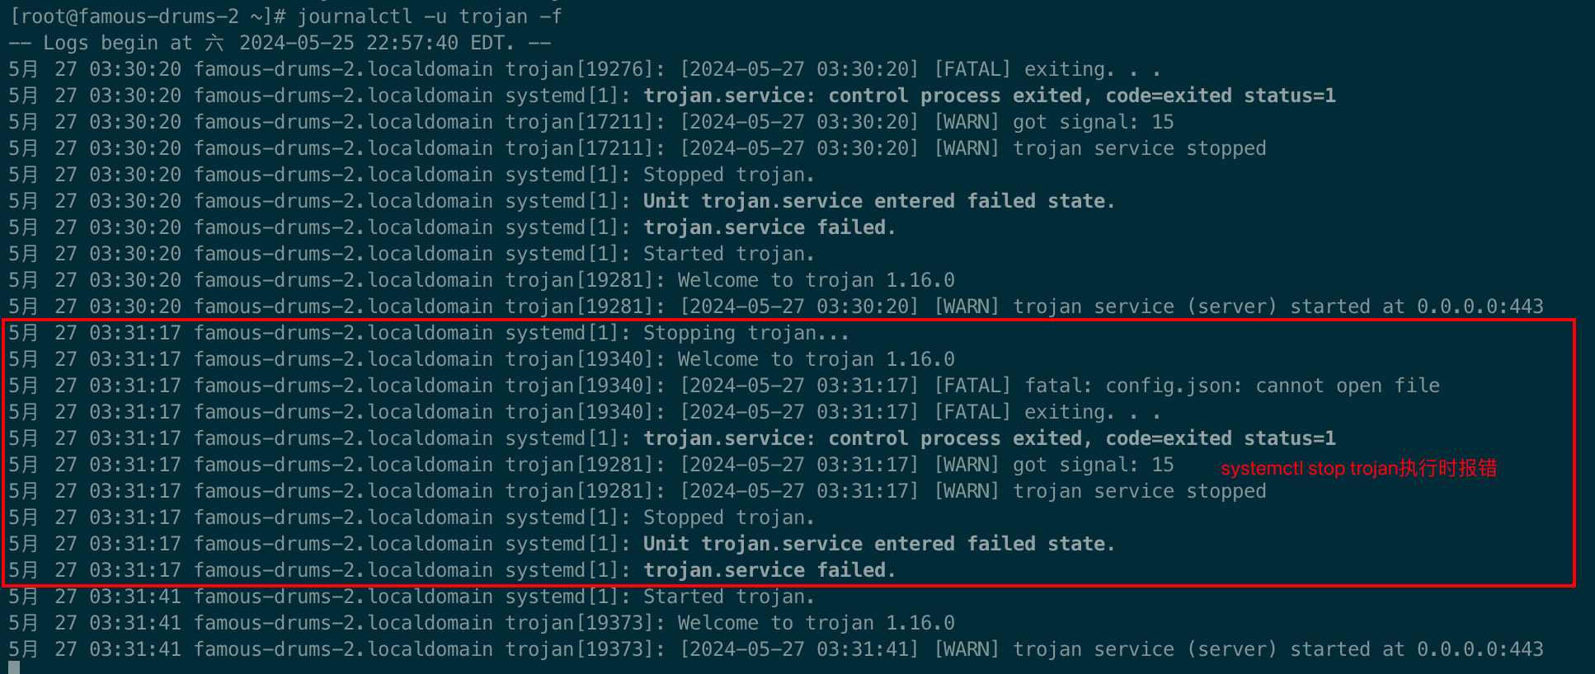Click the red systemctl stop trojan annotation

click(x=1358, y=468)
